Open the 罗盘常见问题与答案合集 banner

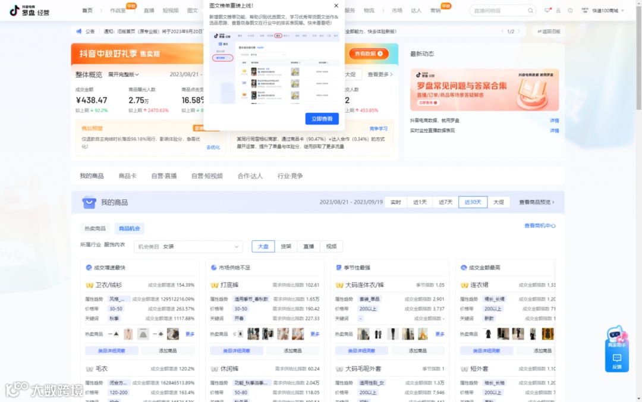point(484,90)
